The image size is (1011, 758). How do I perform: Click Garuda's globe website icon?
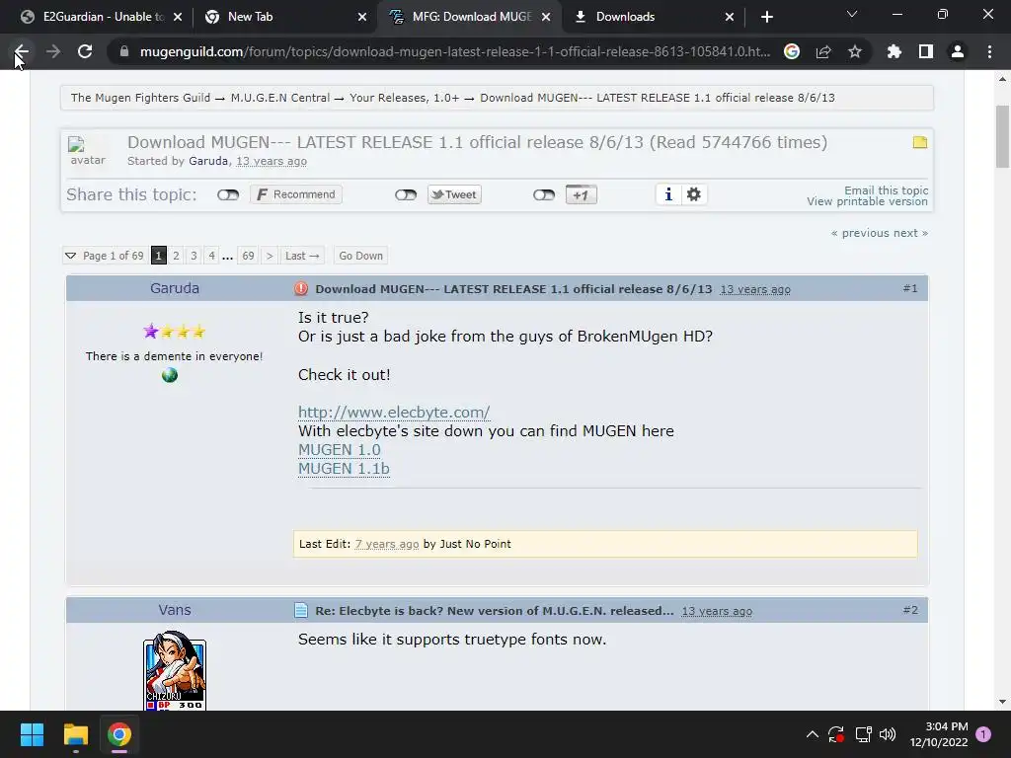pyautogui.click(x=170, y=375)
